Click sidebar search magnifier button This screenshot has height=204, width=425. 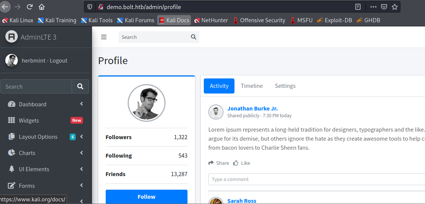80,86
